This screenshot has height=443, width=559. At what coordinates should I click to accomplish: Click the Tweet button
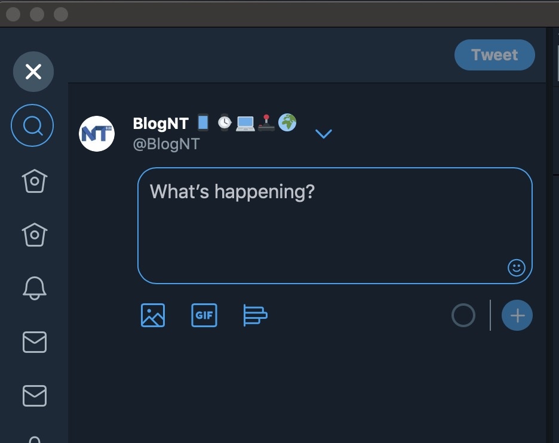coord(494,55)
